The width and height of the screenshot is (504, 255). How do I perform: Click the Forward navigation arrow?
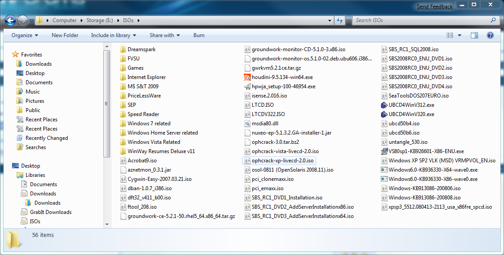click(23, 21)
